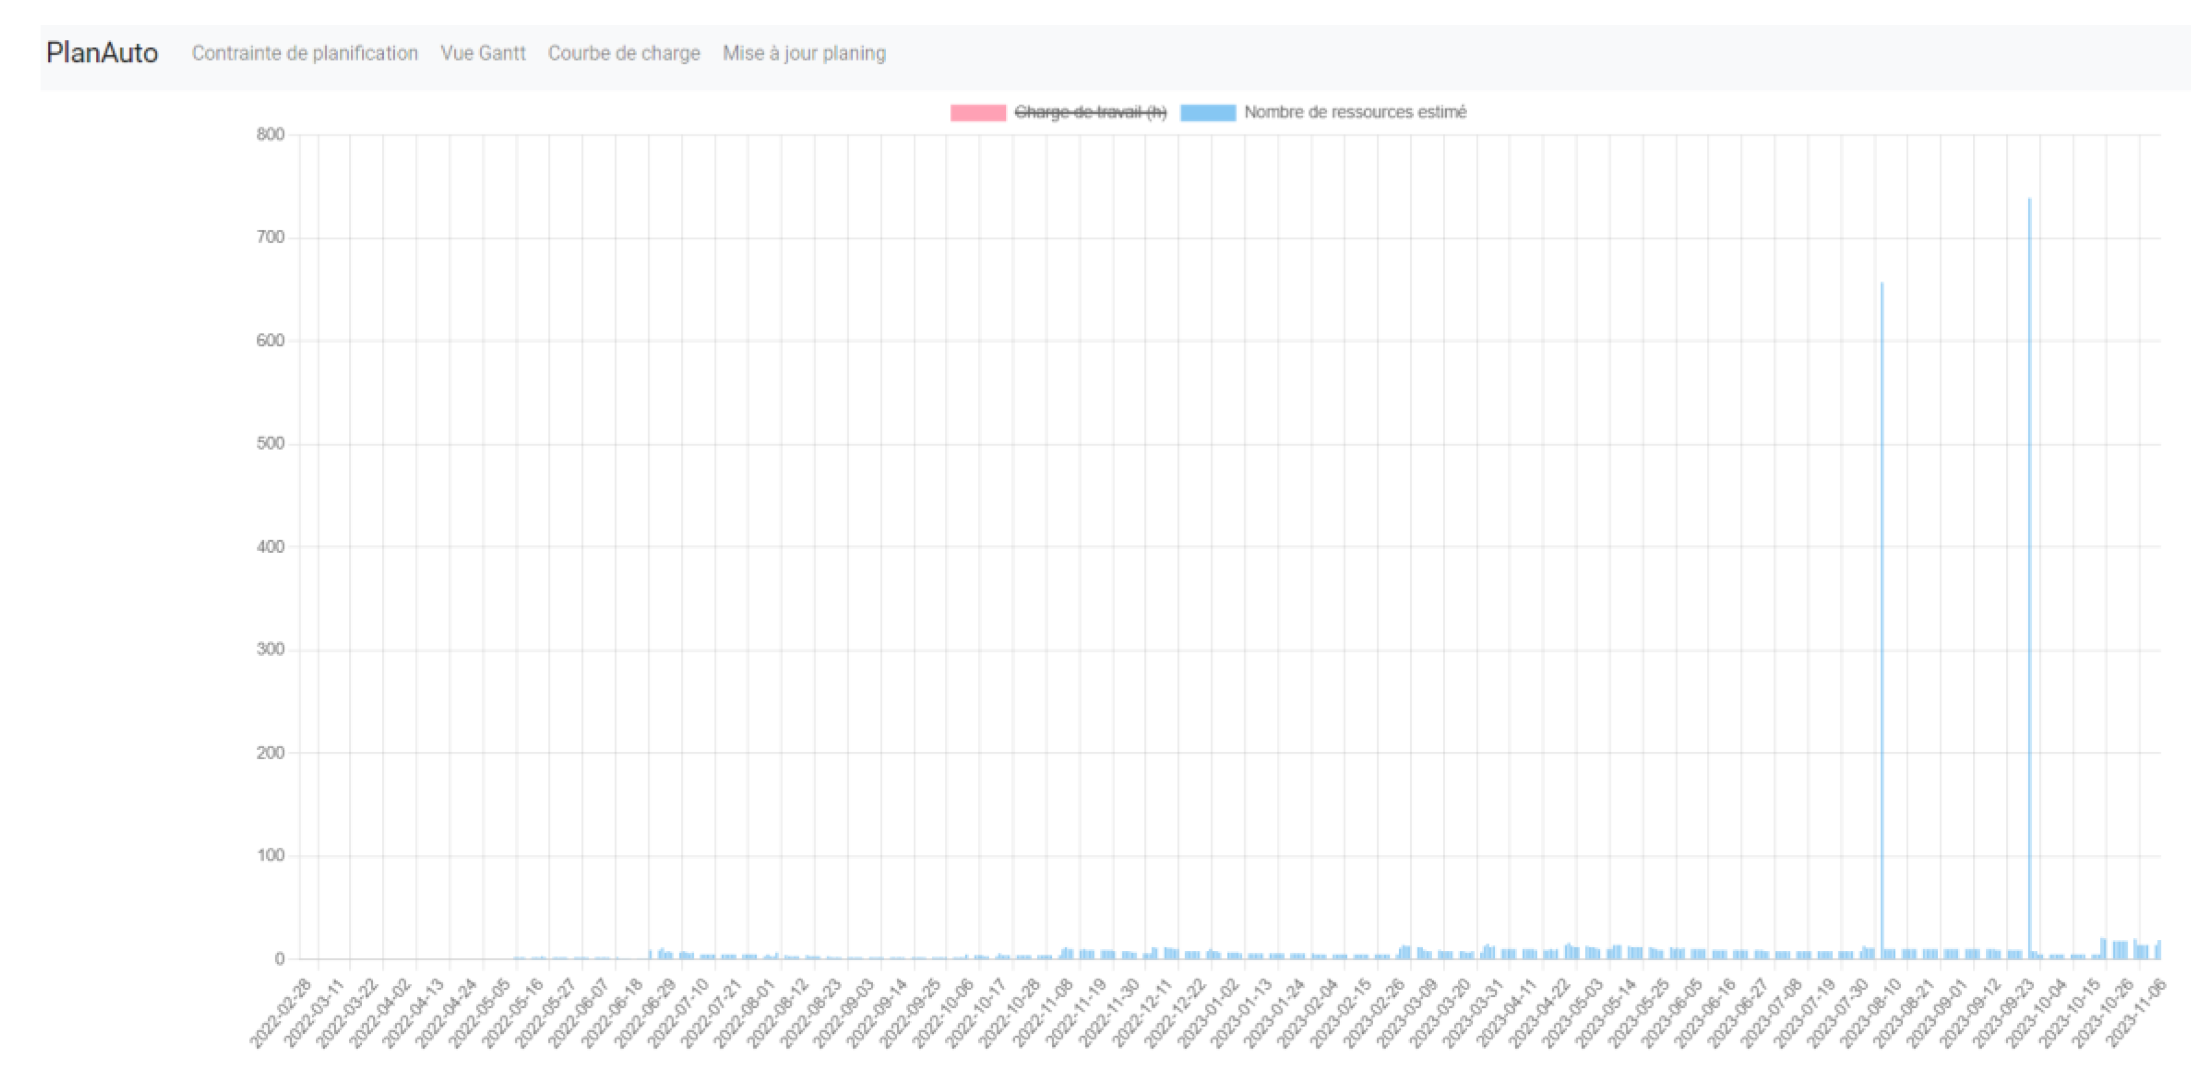Click the 0 y-axis tick label

[279, 958]
